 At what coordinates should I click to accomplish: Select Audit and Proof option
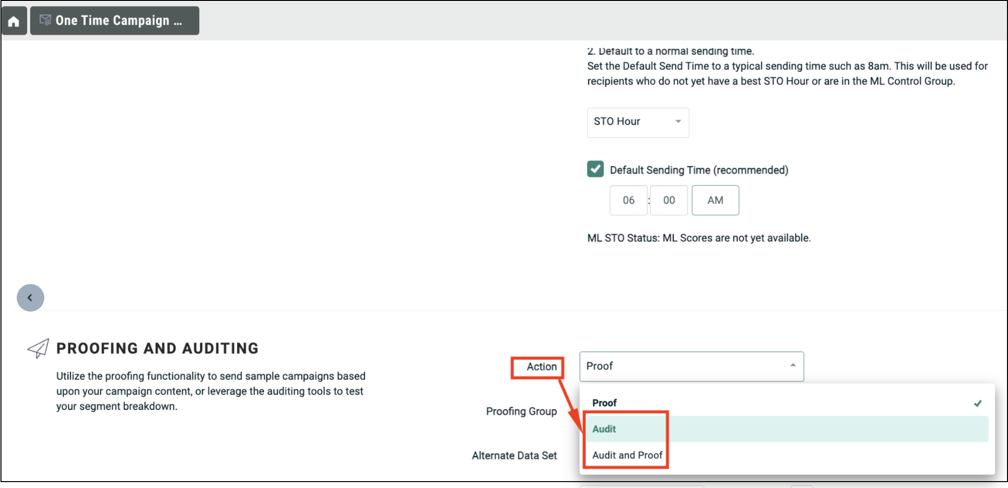627,455
